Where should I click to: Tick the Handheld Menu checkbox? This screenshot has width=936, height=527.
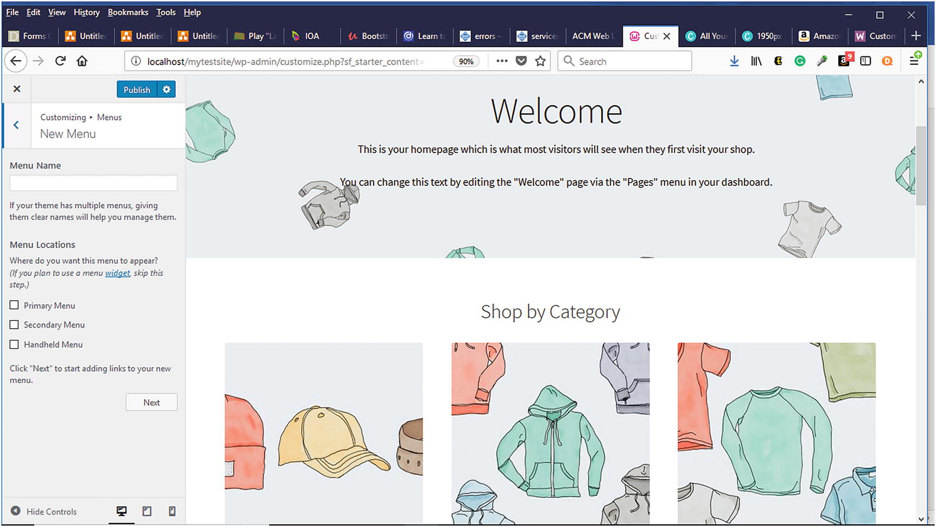click(x=14, y=344)
